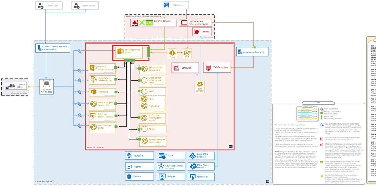
Task: Click the green crossed-tools icon in CorpNet Services
Action: click(142, 23)
